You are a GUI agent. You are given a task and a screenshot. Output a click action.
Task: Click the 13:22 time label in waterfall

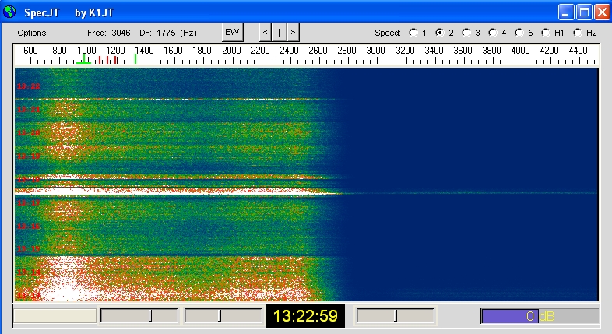[x=29, y=86]
